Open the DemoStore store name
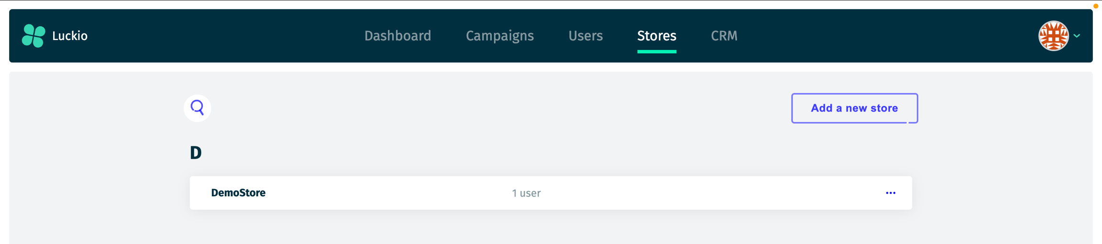Viewport: 1102px width, 244px height. 238,193
